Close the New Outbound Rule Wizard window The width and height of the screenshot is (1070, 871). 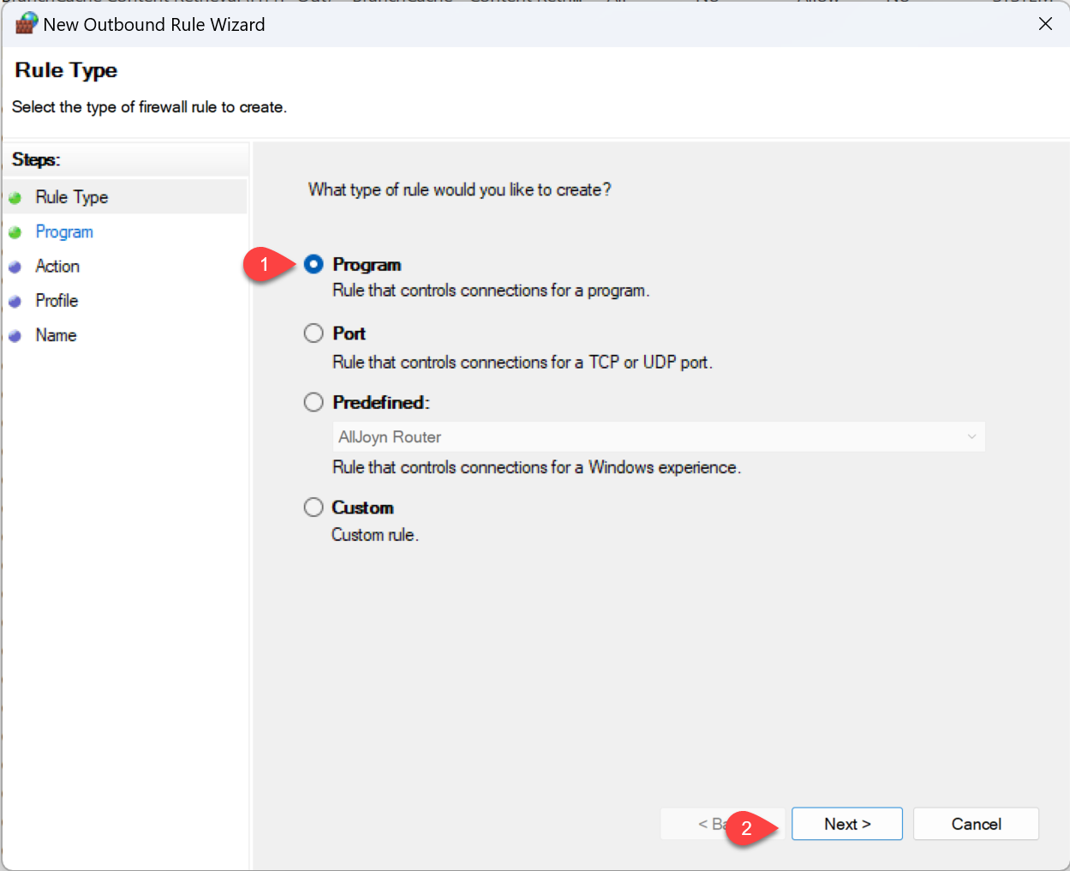point(1045,24)
